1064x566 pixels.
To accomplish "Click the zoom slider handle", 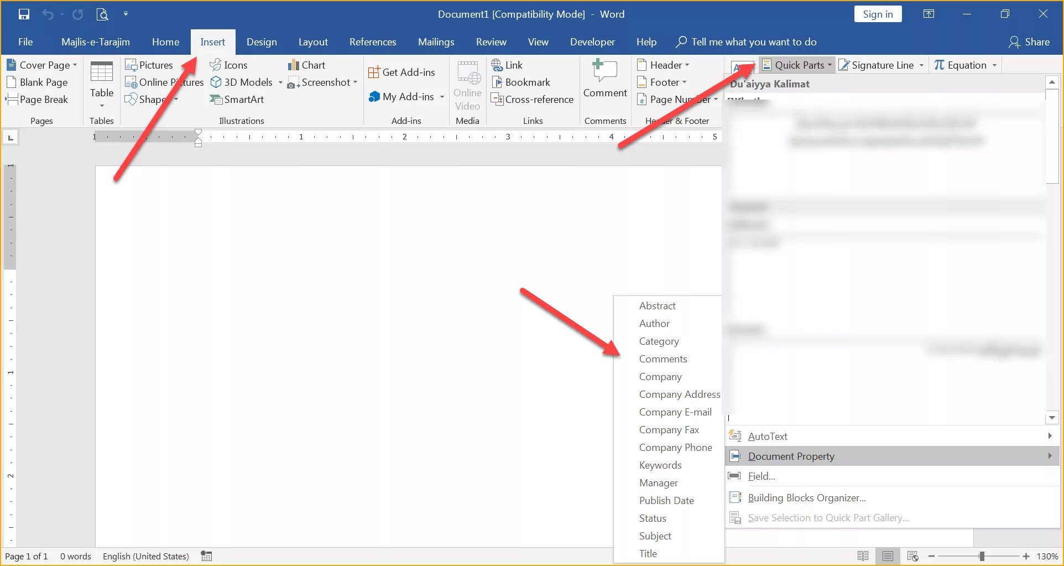I will pos(982,556).
